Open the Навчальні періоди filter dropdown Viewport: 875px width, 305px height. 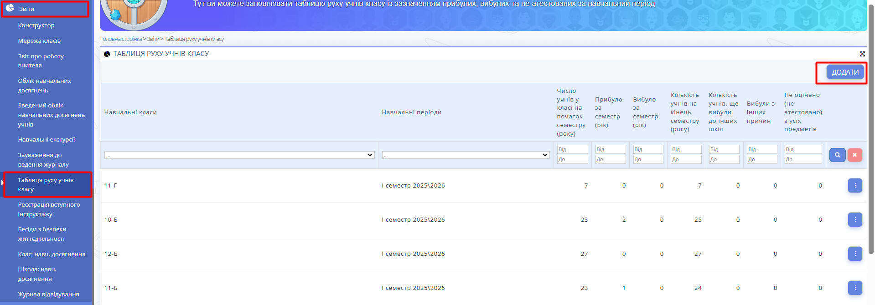click(466, 155)
